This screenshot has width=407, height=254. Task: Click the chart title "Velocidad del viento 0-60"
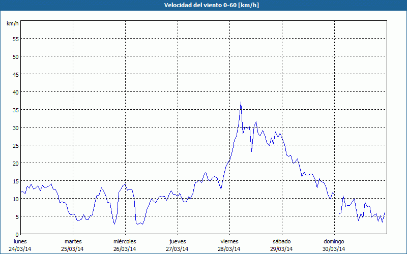pyautogui.click(x=203, y=5)
